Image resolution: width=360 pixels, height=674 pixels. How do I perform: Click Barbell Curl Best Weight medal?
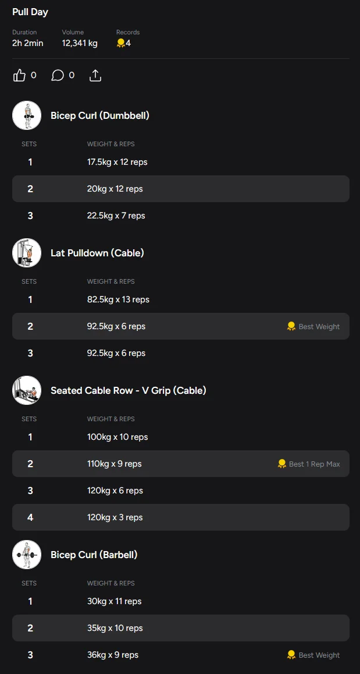pyautogui.click(x=291, y=655)
